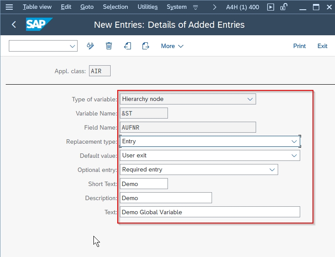Image resolution: width=335 pixels, height=257 pixels.
Task: Open the Type of variable dropdown
Action: [250, 99]
